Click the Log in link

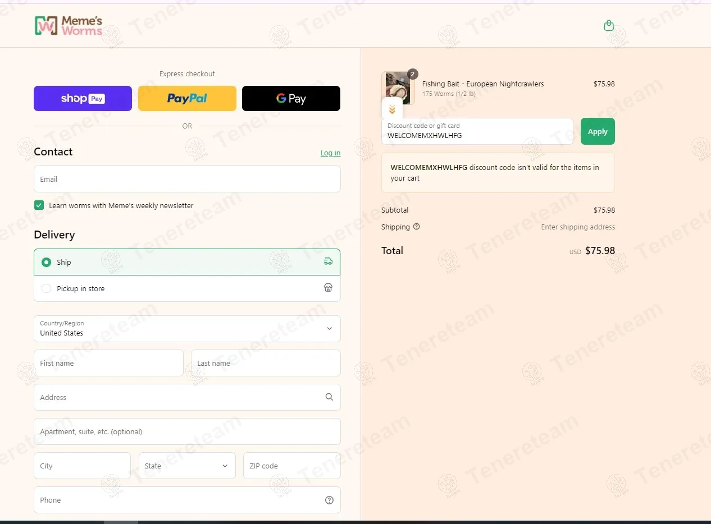[330, 153]
